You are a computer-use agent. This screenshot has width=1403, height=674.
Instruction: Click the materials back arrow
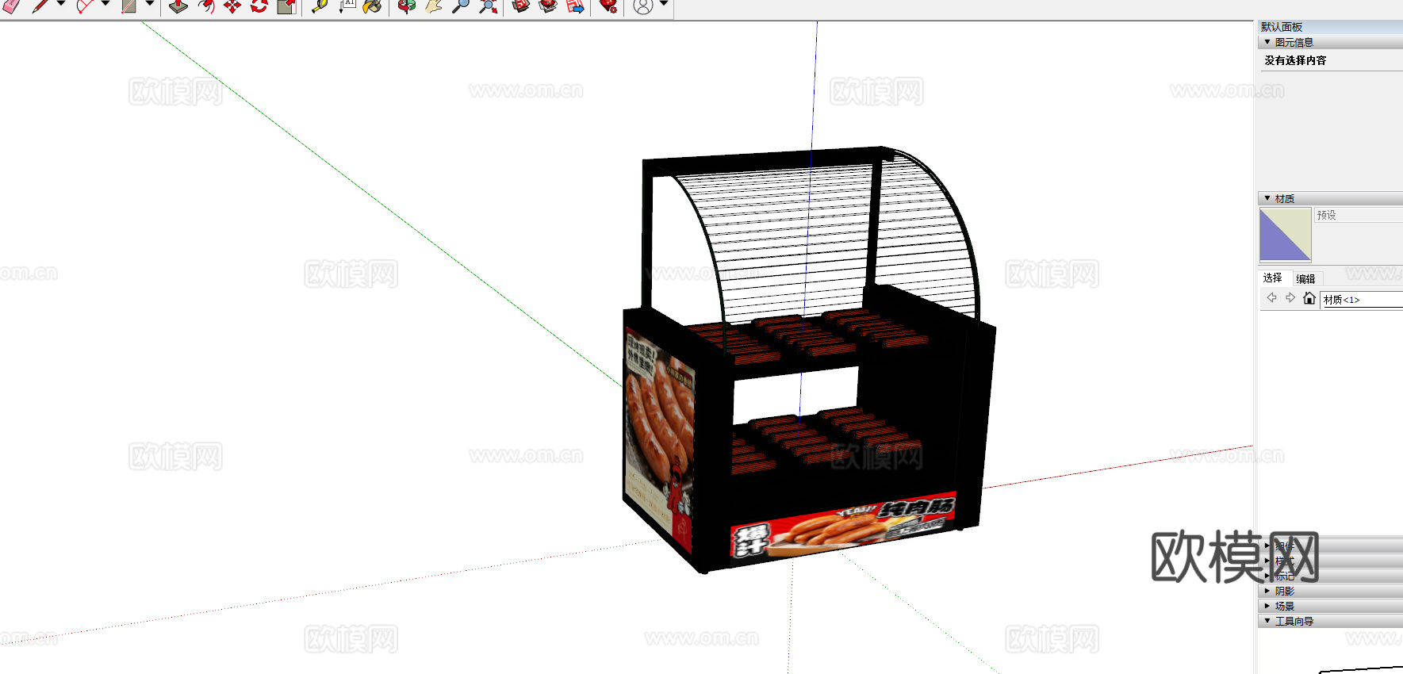tap(1271, 298)
